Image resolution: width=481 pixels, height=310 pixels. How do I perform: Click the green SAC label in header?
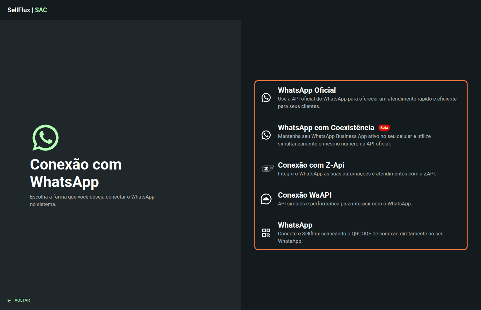41,10
